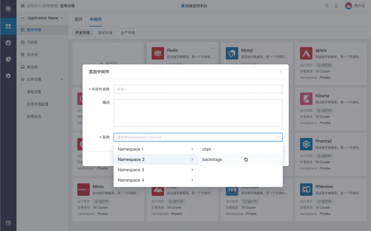371x231 pixels.
Task: Switch to 测试环境 environment tab
Action: 105,32
